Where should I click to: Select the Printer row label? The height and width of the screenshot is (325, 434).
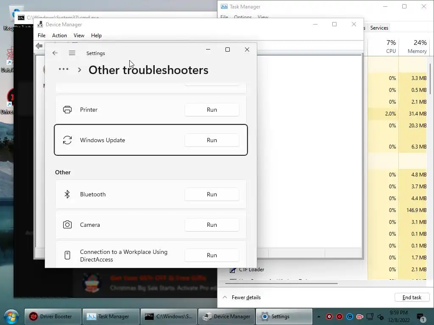coord(89,110)
